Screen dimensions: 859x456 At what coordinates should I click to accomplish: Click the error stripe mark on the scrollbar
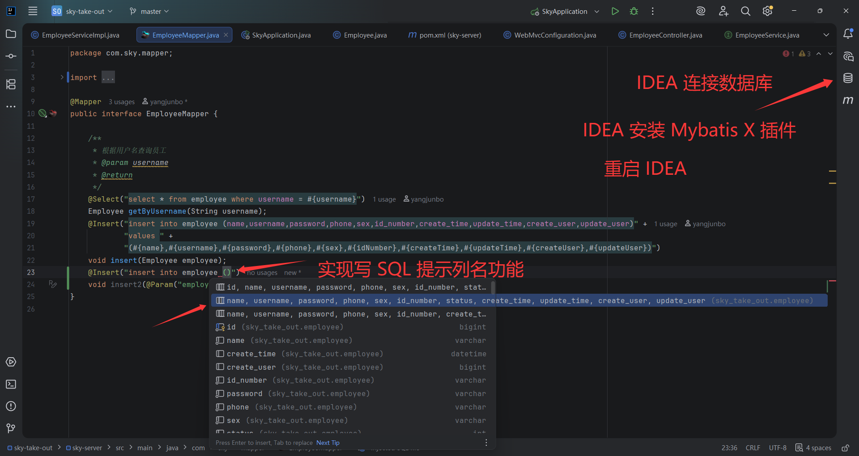[x=833, y=281]
